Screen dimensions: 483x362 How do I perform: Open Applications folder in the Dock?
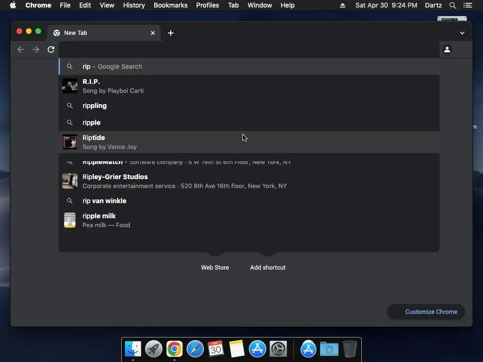[308, 349]
